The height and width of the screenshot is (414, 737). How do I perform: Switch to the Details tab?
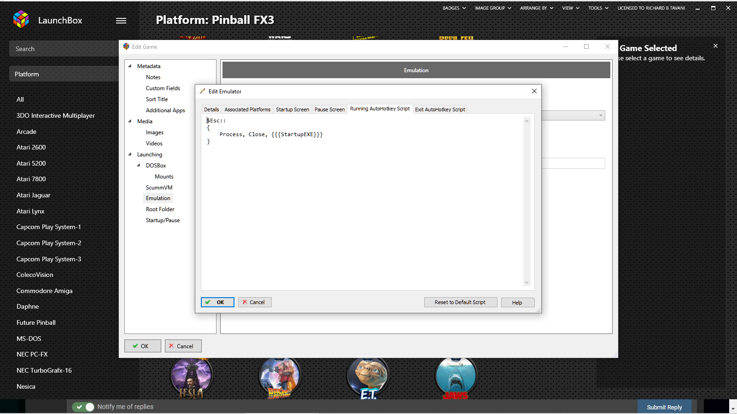(211, 109)
